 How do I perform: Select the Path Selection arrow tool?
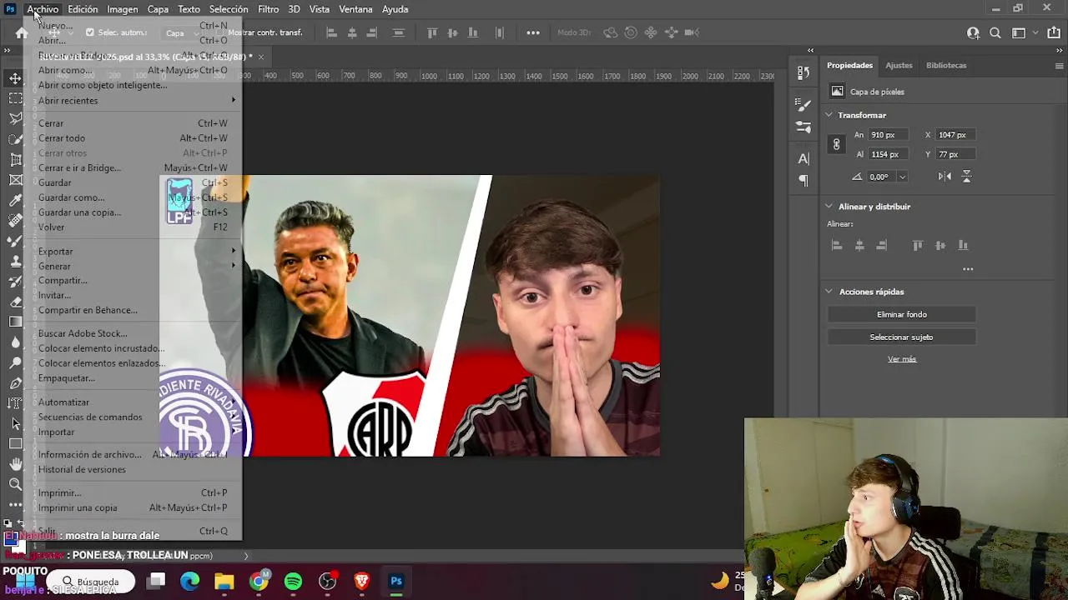pos(16,423)
